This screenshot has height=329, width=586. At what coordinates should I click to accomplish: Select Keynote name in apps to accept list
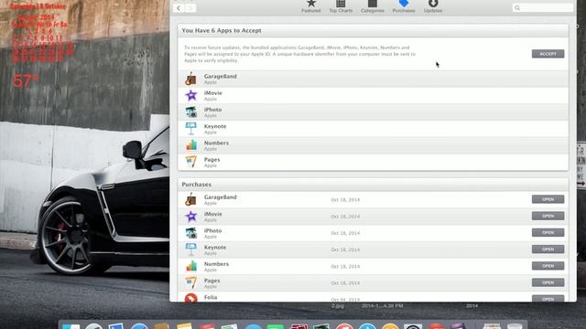click(x=215, y=126)
